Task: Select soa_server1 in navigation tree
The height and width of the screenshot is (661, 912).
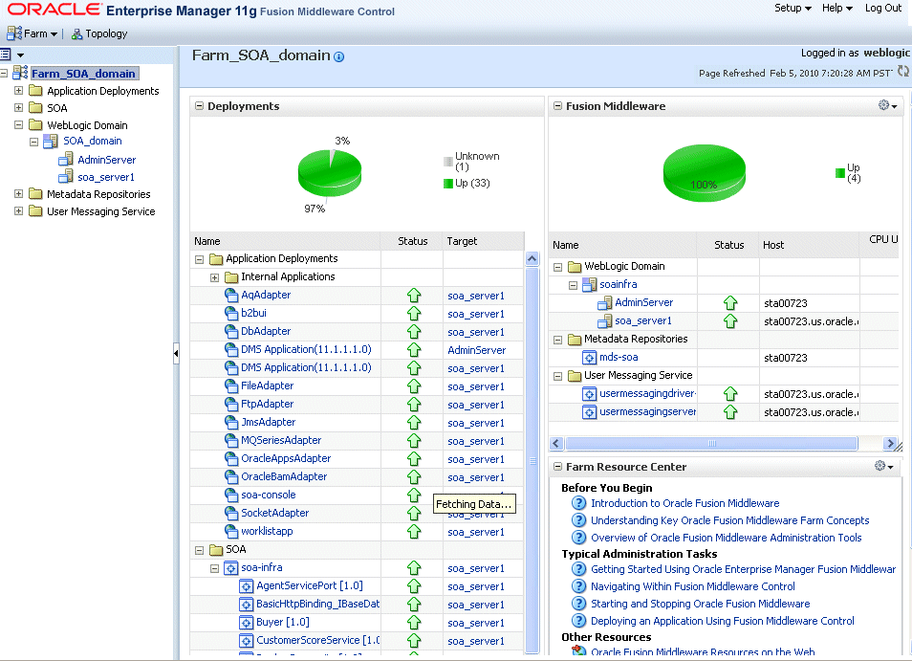Action: click(x=106, y=177)
